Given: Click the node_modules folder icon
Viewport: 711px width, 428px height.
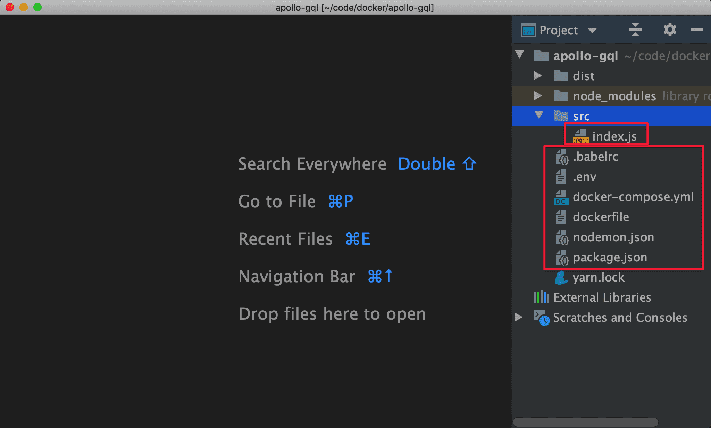Looking at the screenshot, I should [x=561, y=95].
